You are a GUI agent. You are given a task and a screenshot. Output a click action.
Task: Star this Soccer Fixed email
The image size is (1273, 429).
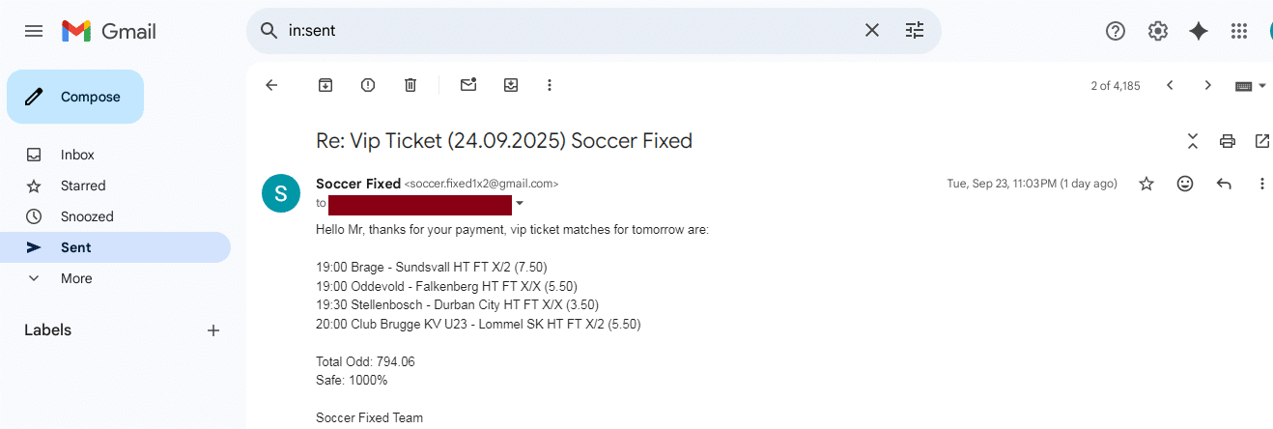coord(1146,184)
